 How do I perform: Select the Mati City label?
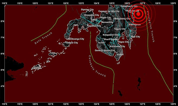[x=135, y=37]
